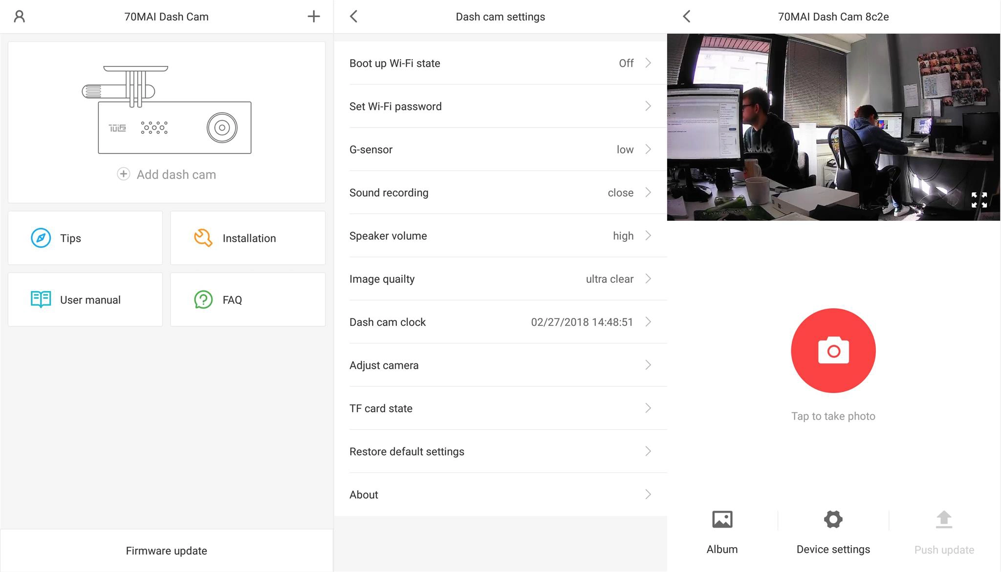1001x572 pixels.
Task: Open Tips compass tile
Action: (85, 238)
